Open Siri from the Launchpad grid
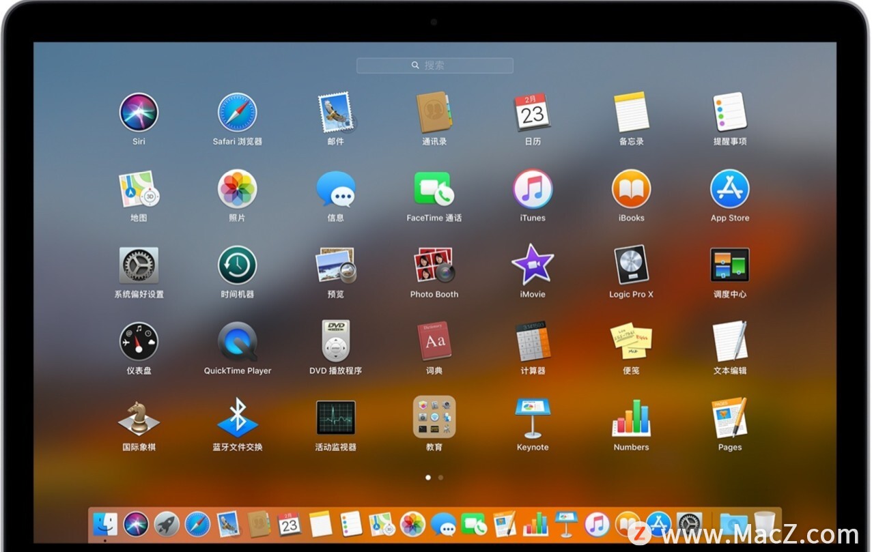Image resolution: width=872 pixels, height=552 pixels. [x=139, y=113]
